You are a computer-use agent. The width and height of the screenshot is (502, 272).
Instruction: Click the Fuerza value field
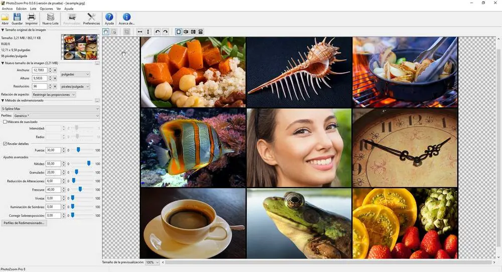pos(53,150)
